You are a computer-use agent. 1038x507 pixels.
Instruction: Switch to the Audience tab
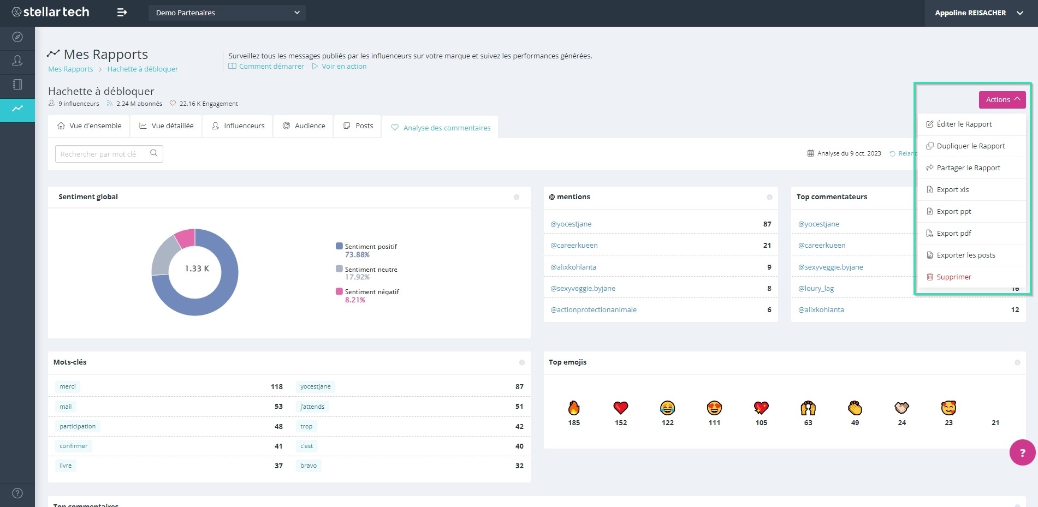pyautogui.click(x=304, y=126)
